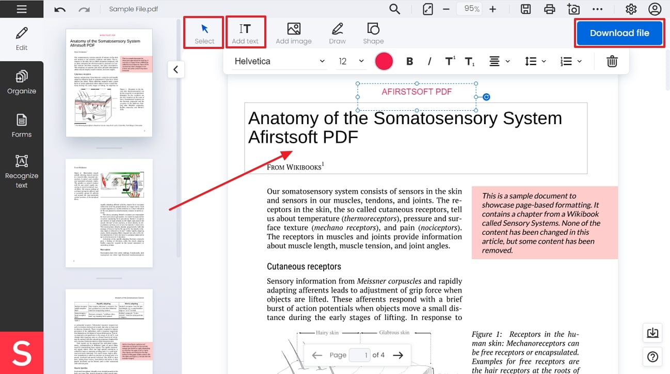Open the Recognize text tab
670x374 pixels.
coord(22,172)
